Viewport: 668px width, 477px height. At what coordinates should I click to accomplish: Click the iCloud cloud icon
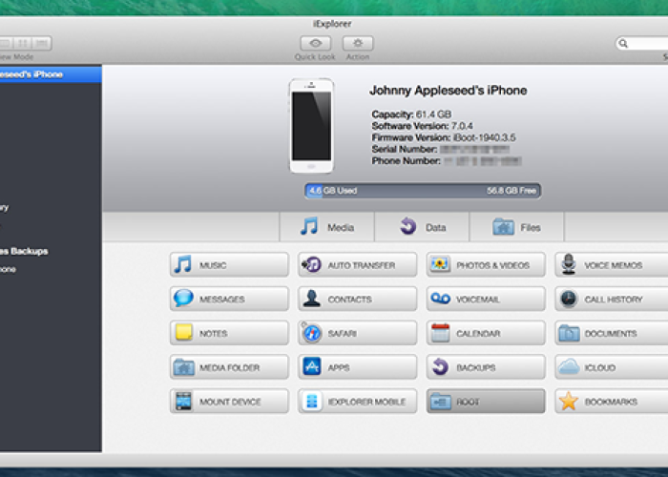point(569,366)
